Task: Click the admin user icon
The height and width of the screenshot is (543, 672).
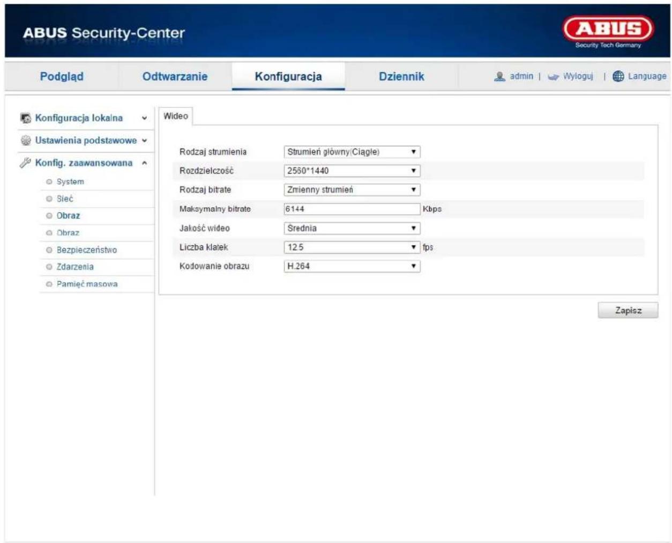Action: click(499, 76)
